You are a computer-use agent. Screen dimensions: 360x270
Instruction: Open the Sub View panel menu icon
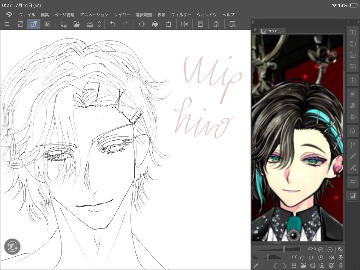(x=255, y=30)
